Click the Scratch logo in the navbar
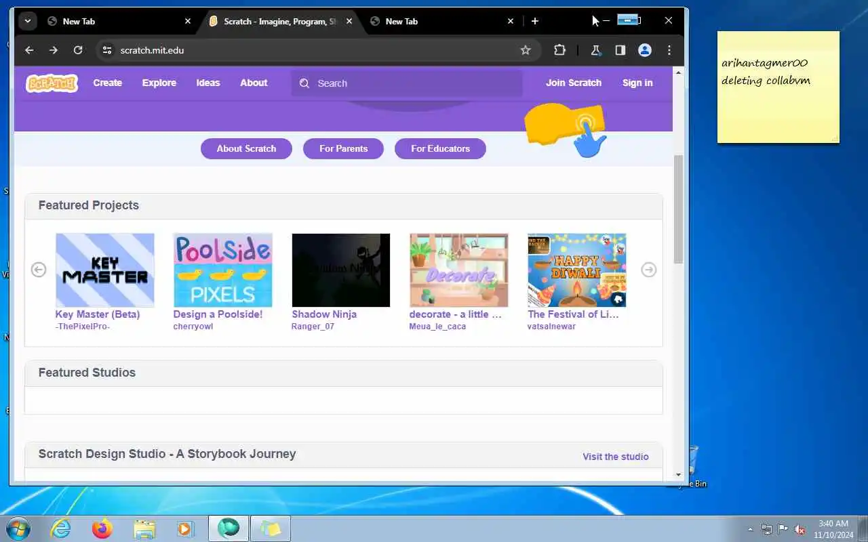 click(x=52, y=83)
